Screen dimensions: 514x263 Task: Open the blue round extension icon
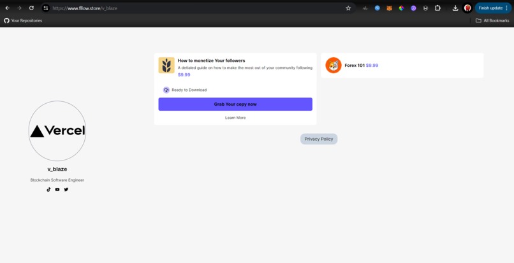click(378, 8)
